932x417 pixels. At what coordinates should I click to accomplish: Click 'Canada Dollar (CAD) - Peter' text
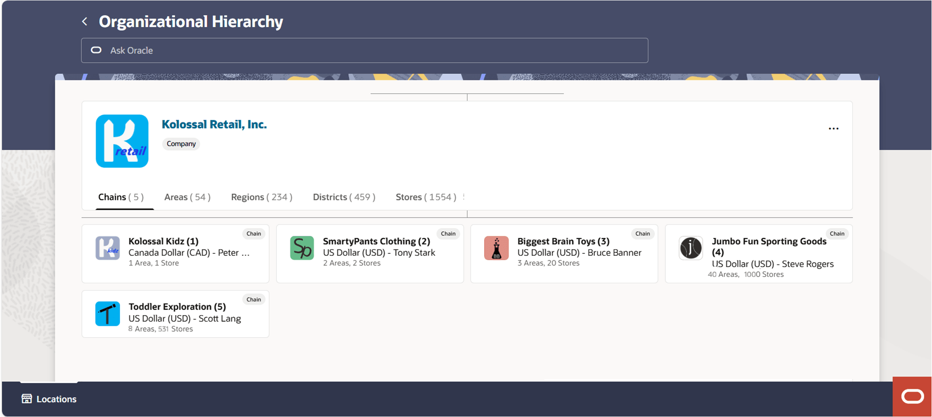point(189,253)
